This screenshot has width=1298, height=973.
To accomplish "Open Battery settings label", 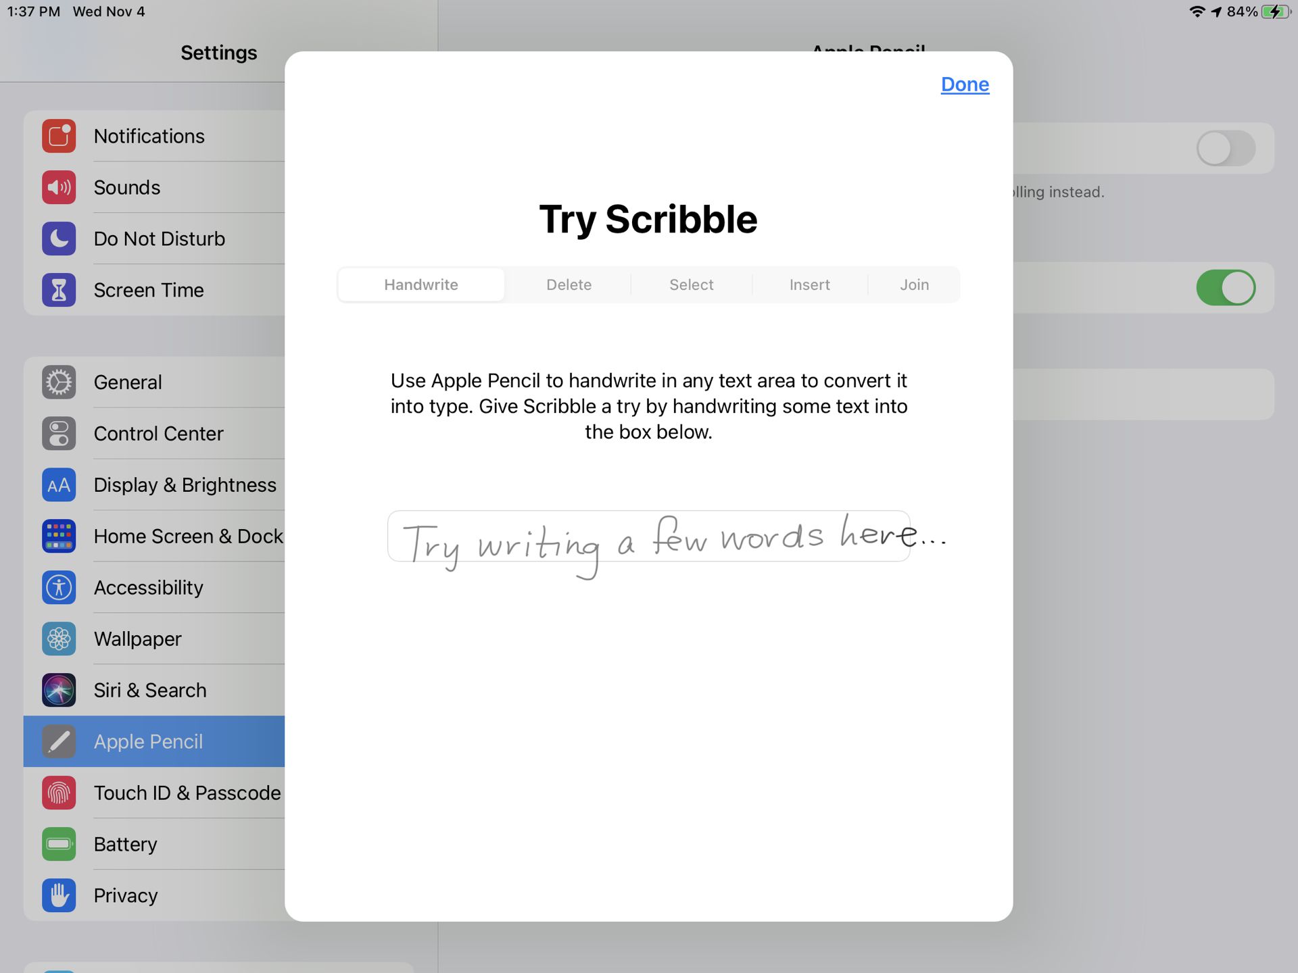I will [x=125, y=844].
